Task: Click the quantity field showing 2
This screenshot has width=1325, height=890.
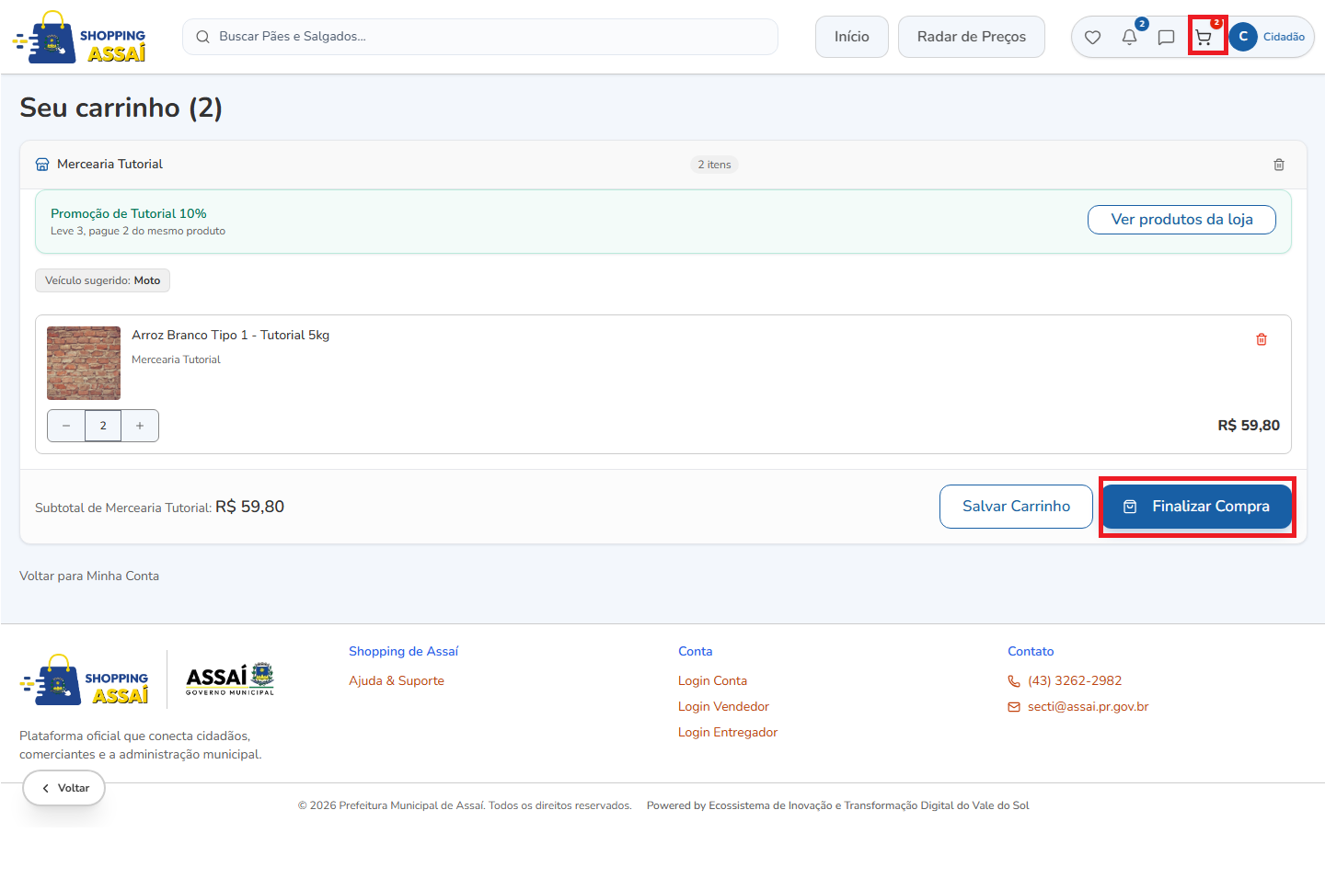Action: (103, 426)
